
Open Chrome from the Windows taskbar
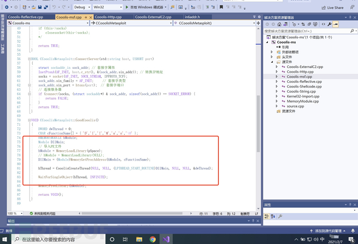point(153,239)
